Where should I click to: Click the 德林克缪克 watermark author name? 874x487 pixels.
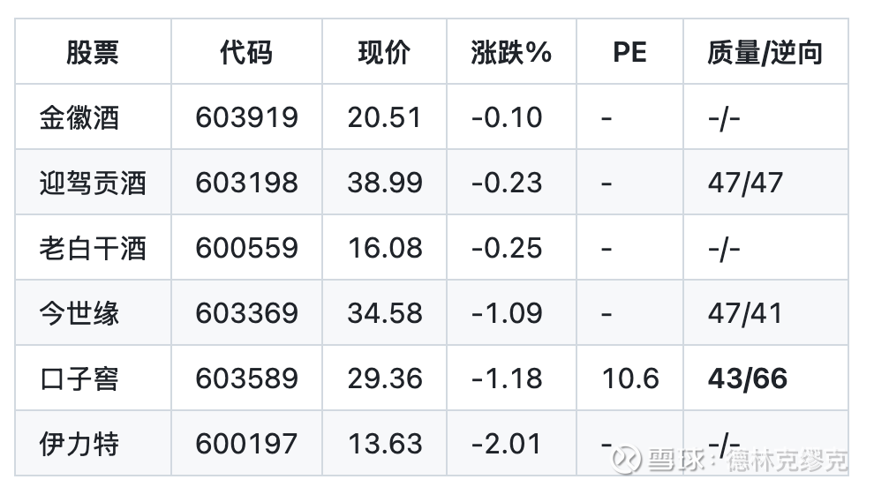coord(787,461)
